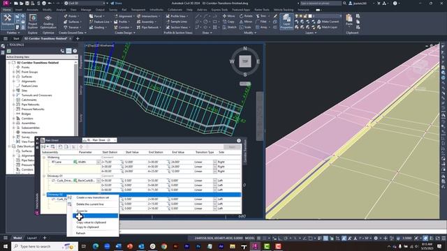447x251 pixels.
Task: Expand the Surfaces node in Toolspace tree
Action: pyautogui.click(x=13, y=77)
